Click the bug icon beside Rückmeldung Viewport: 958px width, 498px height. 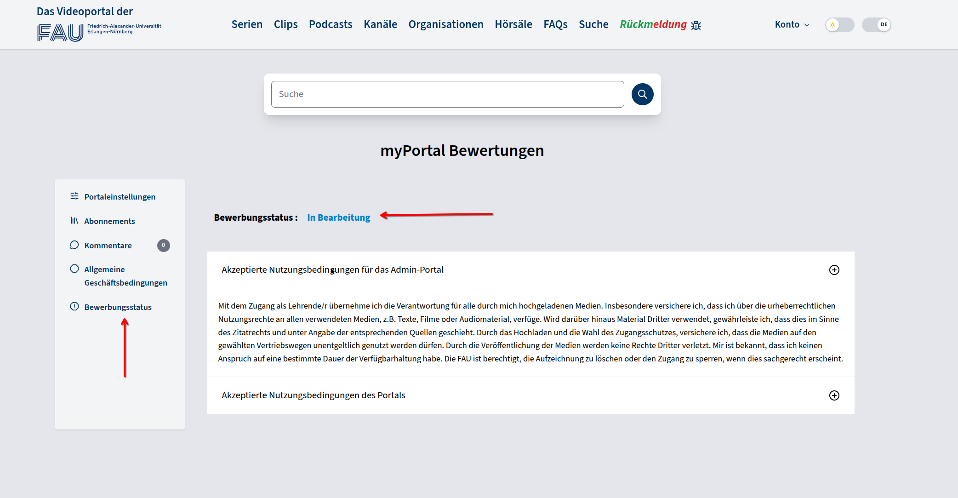[696, 25]
